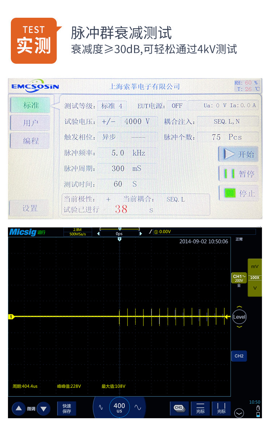Screen dimensions: 271x428
Task: Tap the left timebase waveform icon
Action: (x=101, y=407)
